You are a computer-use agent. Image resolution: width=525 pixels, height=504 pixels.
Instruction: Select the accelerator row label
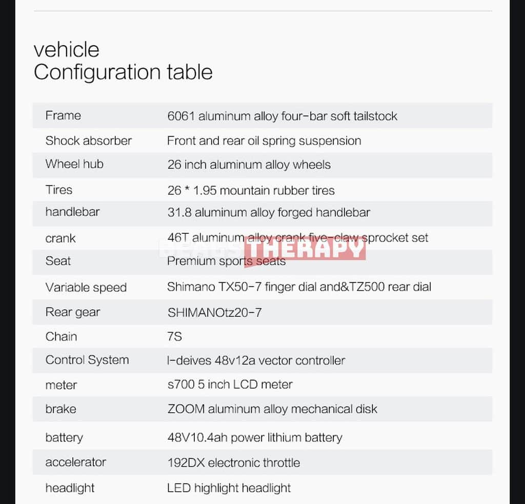pos(76,462)
